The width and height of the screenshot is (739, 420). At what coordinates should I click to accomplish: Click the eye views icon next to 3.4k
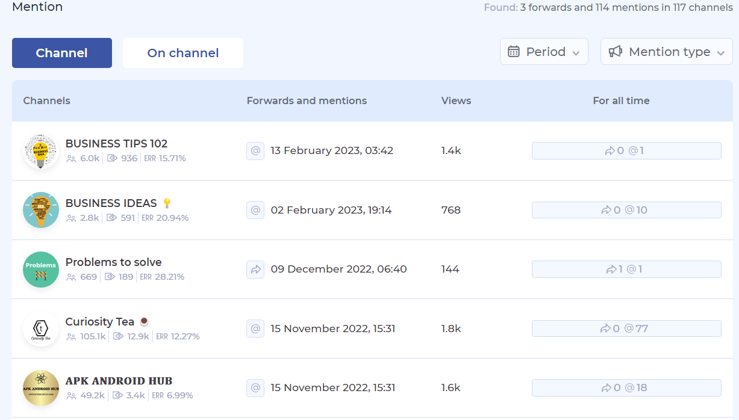118,395
